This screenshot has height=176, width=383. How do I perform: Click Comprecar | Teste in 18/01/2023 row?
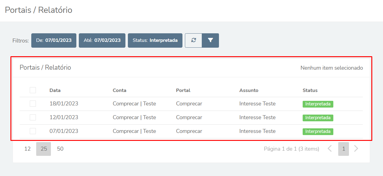[134, 104]
